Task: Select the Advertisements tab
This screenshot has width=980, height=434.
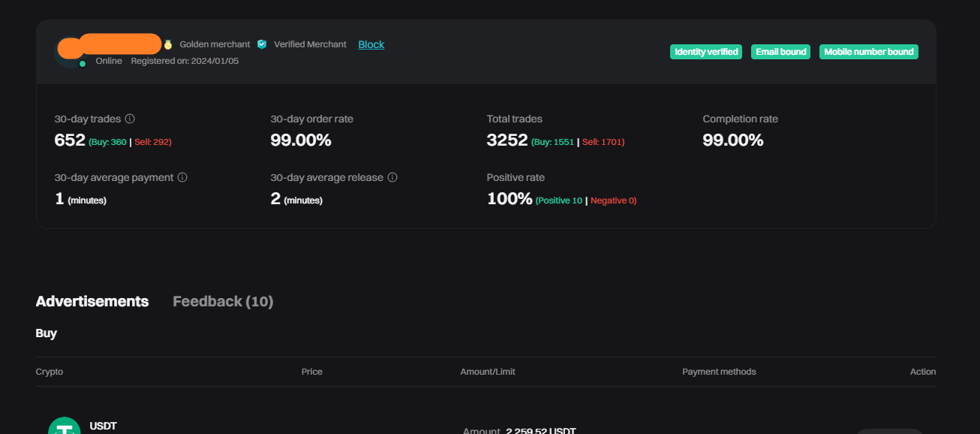Action: 92,301
